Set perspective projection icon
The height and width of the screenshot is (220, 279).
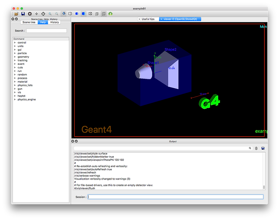coord(97,14)
